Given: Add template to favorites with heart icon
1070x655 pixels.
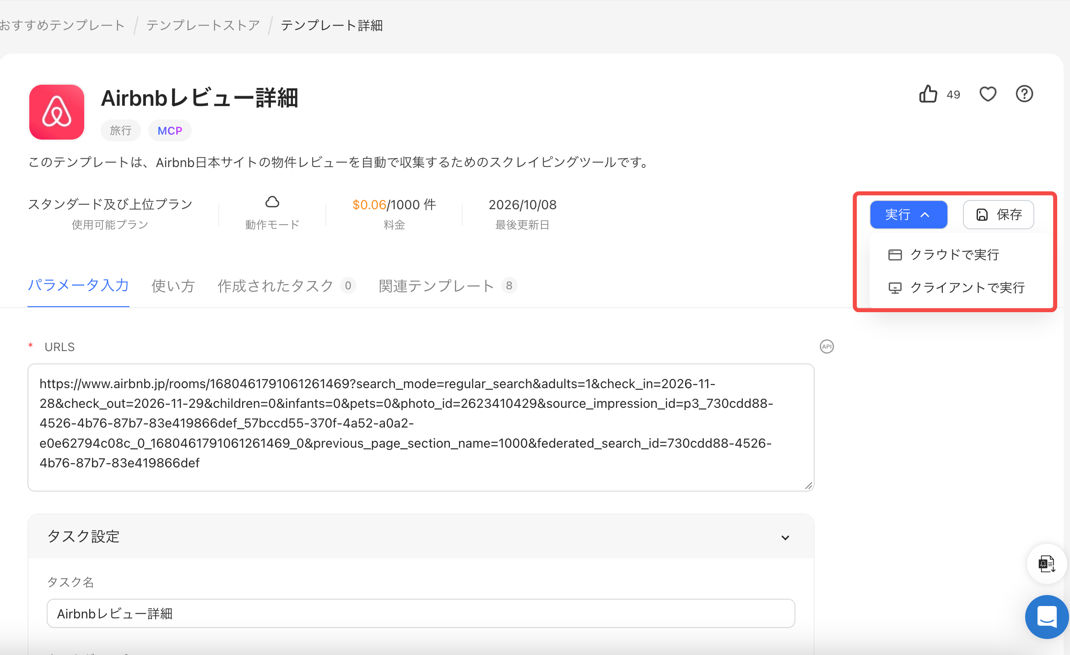Looking at the screenshot, I should (988, 94).
